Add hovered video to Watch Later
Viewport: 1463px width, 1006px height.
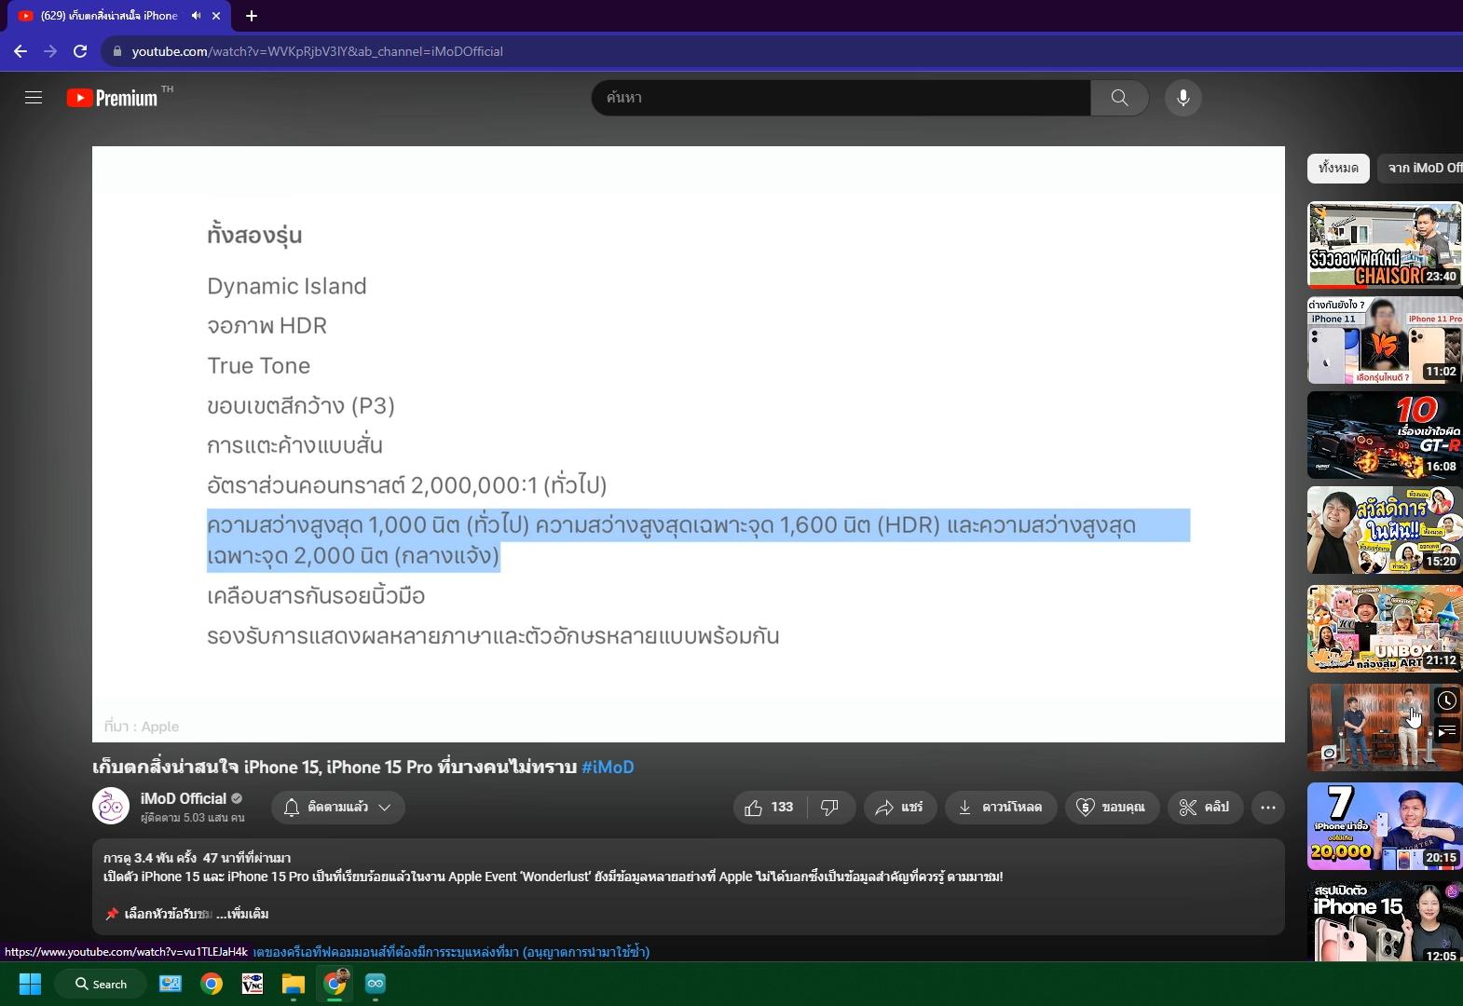[x=1446, y=700]
